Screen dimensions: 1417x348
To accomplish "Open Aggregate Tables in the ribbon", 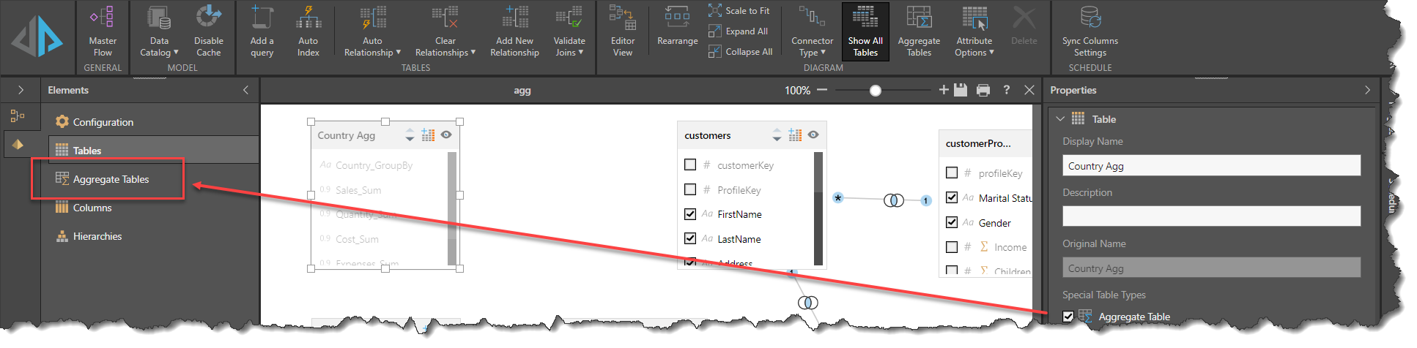I will tap(919, 31).
